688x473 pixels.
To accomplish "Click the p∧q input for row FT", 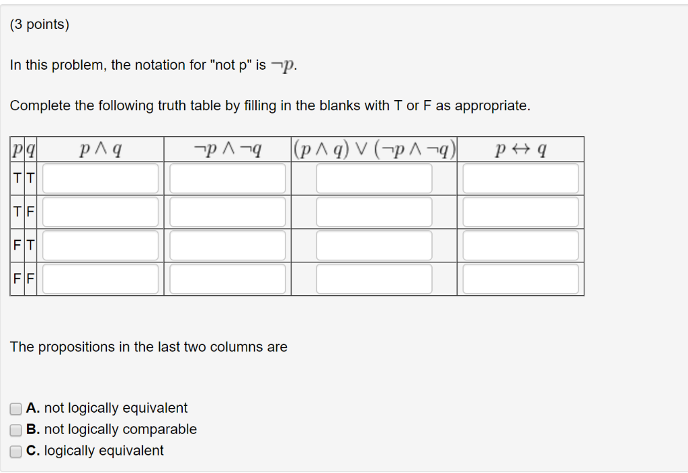I will tap(99, 245).
